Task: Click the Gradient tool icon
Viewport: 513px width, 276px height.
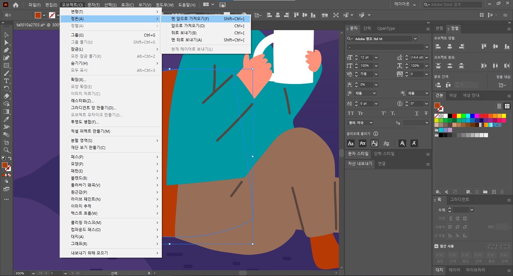Action: tap(6, 112)
